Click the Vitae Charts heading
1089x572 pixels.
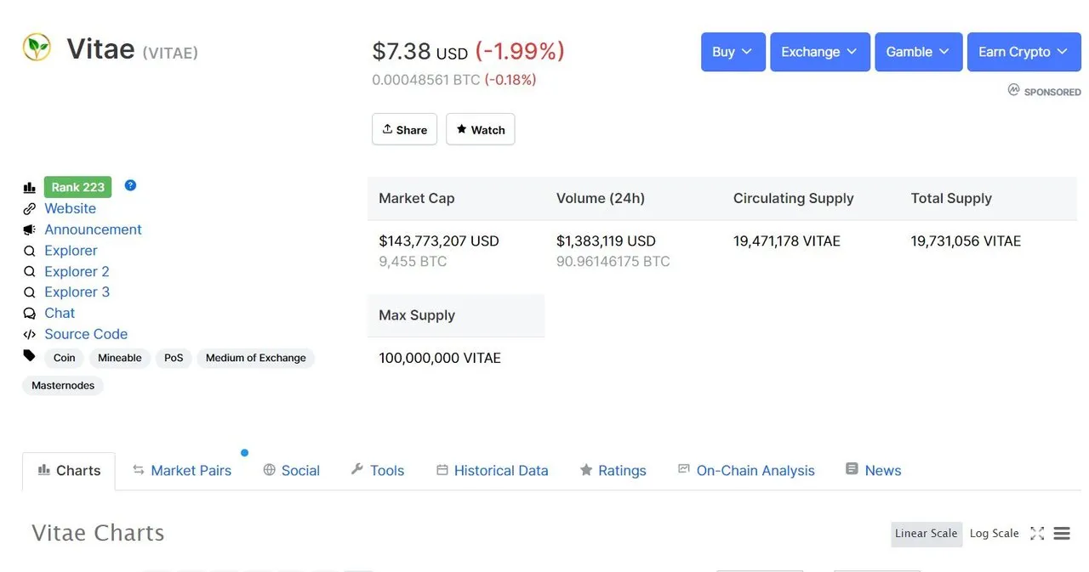click(x=98, y=533)
